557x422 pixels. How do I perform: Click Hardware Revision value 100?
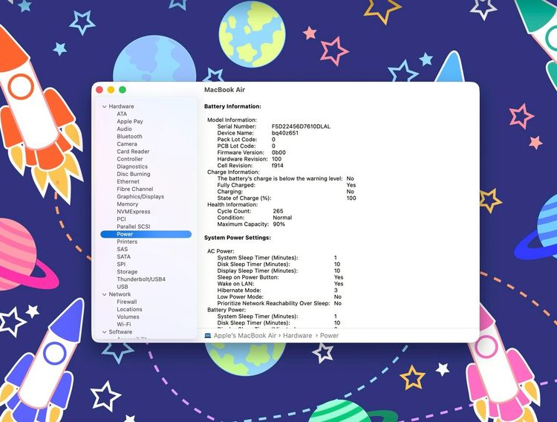(276, 159)
